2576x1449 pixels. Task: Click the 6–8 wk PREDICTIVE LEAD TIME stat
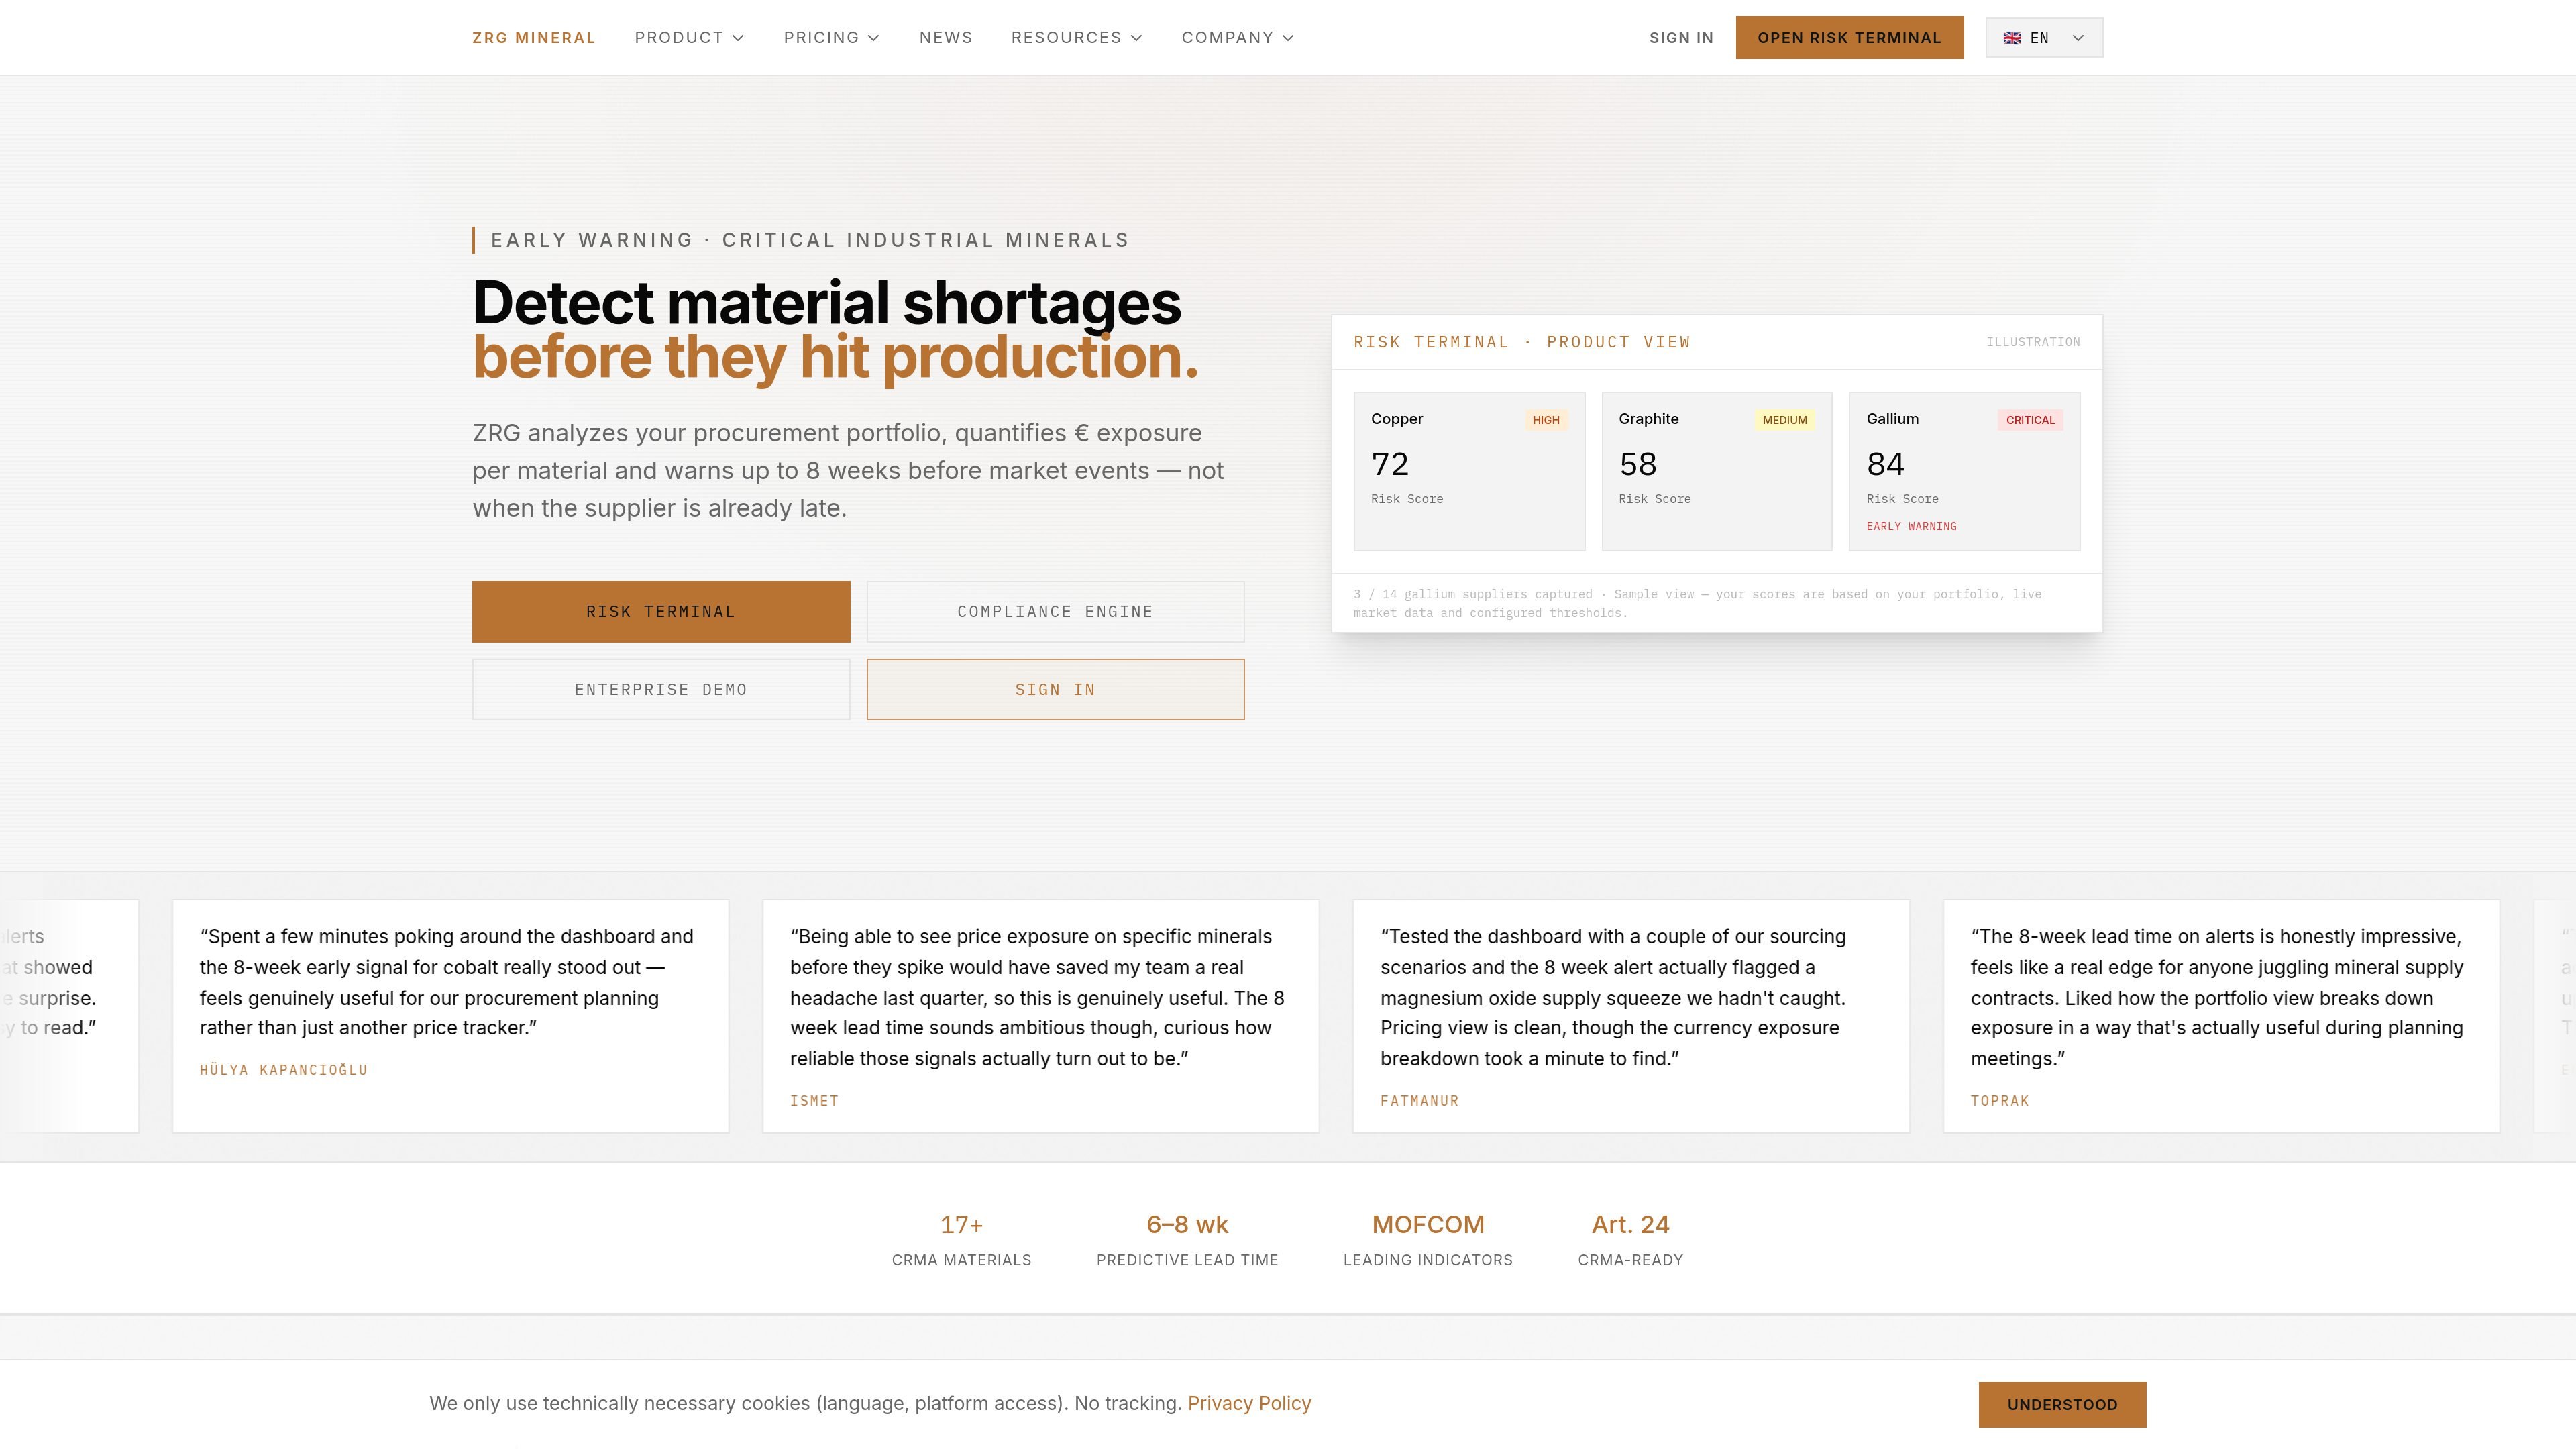[1187, 1240]
